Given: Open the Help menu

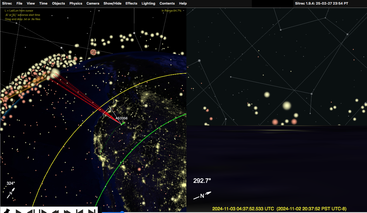Looking at the screenshot, I should 183,3.
